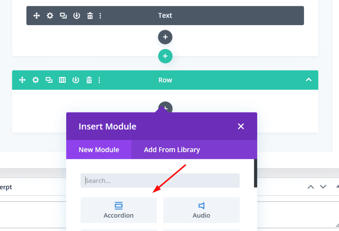Viewport: 339px width, 231px height.
Task: Click the Accordion module icon
Action: [x=119, y=206]
